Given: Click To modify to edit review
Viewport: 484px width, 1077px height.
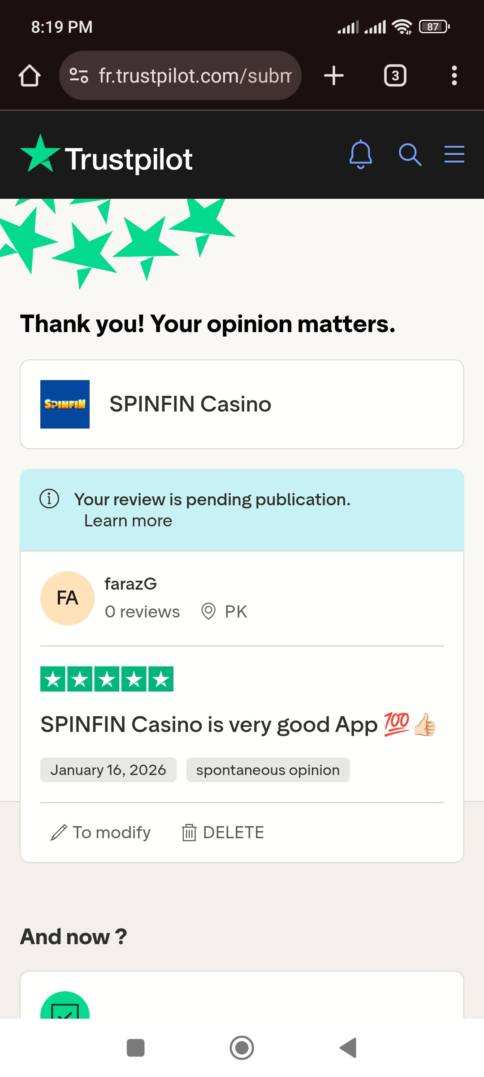Looking at the screenshot, I should (101, 832).
